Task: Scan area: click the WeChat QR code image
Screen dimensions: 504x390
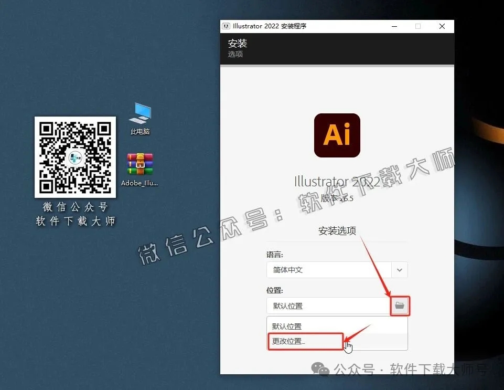Action: click(x=75, y=156)
